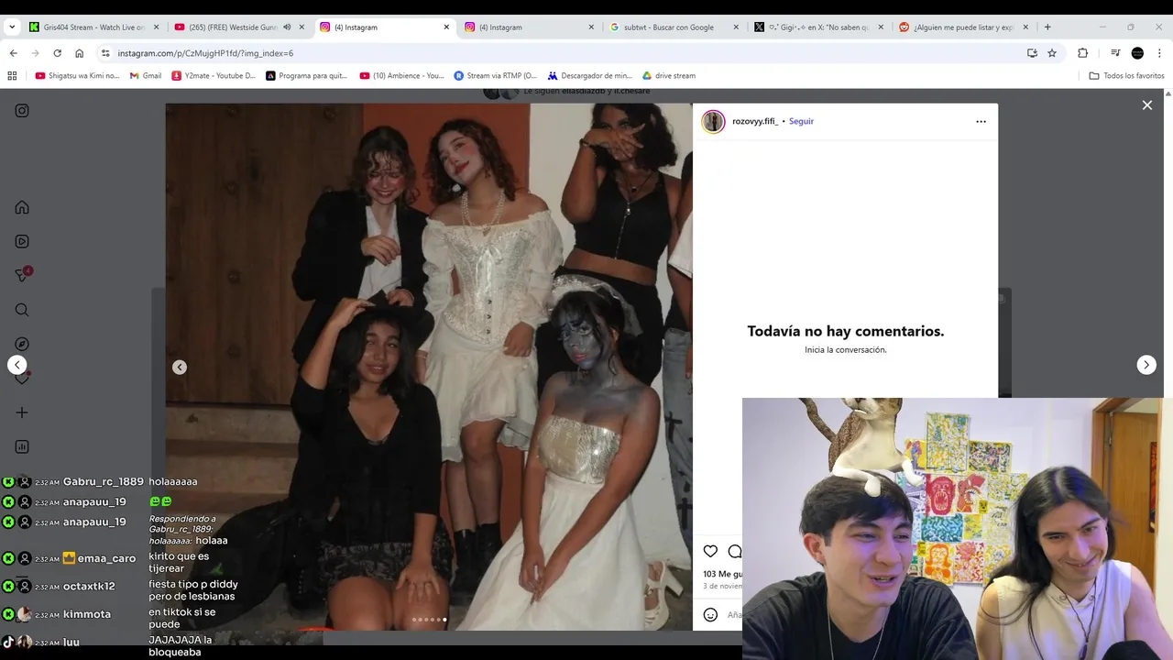Screen dimensions: 1173x660
Task: Open Instagram Home from the sidebar
Action: click(22, 207)
